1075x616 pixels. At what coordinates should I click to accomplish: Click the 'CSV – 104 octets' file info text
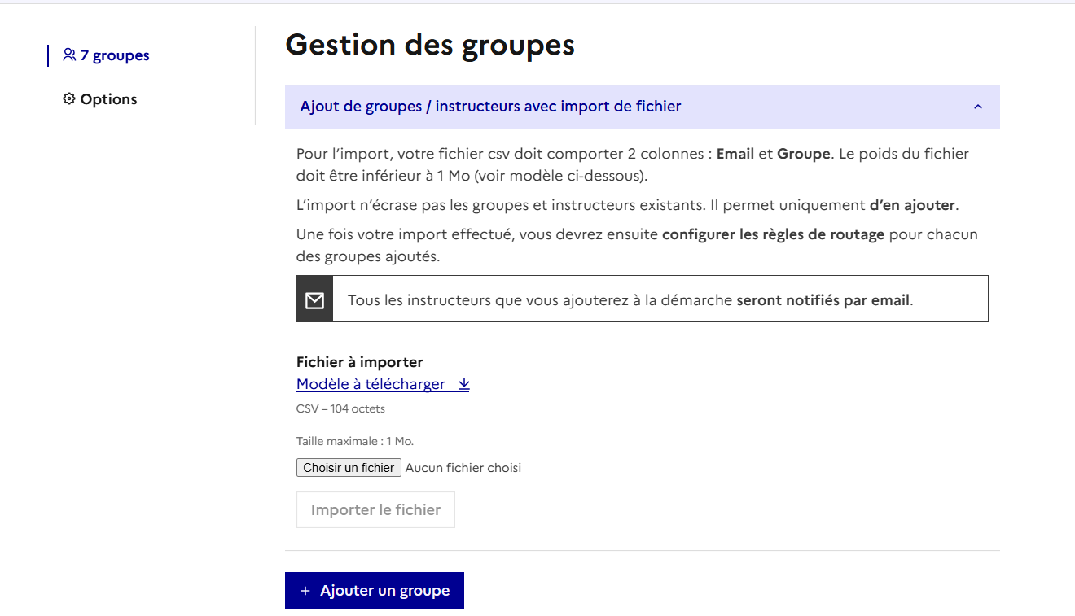click(x=340, y=408)
